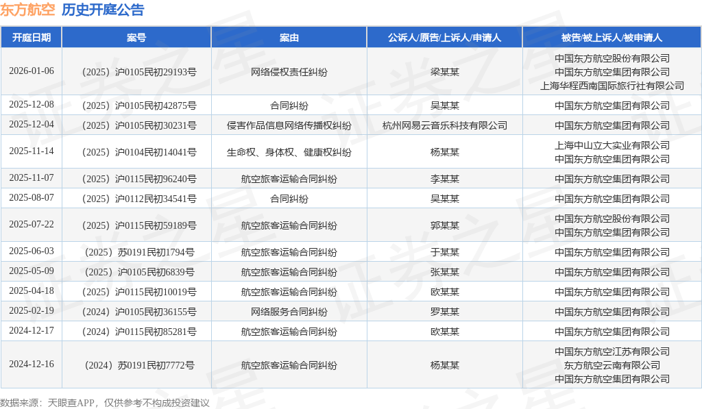Click plaintiff 张某某
This screenshot has height=409, width=702.
point(444,272)
